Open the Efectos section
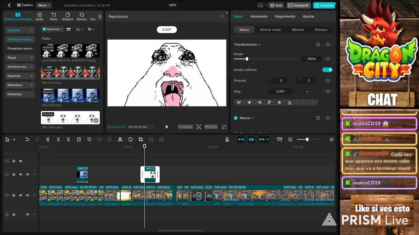This screenshot has width=419, height=235. click(x=82, y=17)
